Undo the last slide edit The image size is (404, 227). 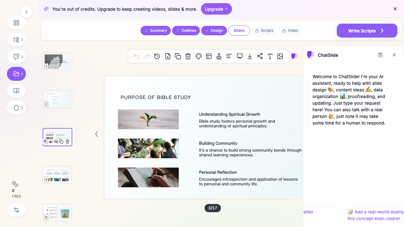[x=137, y=56]
